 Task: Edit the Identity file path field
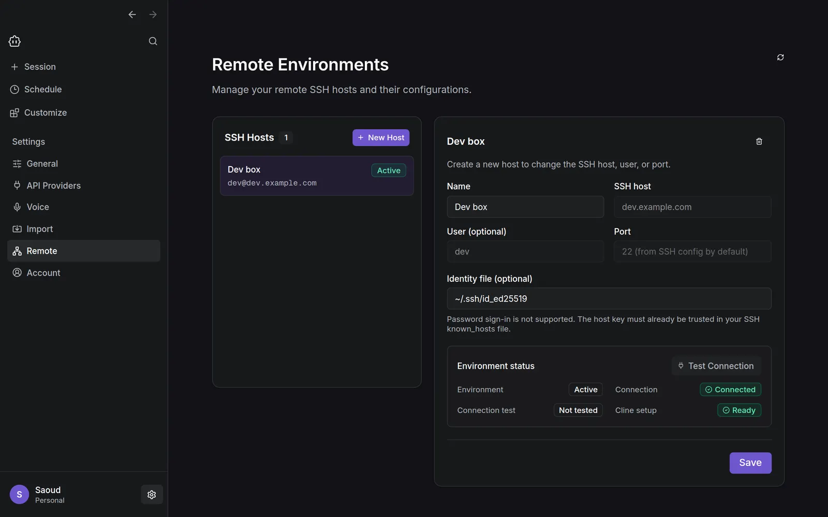point(609,299)
